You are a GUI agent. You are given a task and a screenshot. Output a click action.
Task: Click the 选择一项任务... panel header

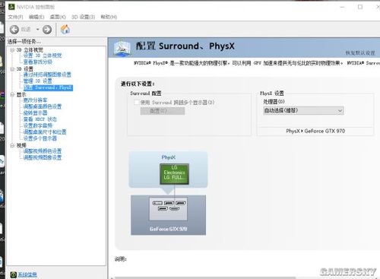point(24,42)
